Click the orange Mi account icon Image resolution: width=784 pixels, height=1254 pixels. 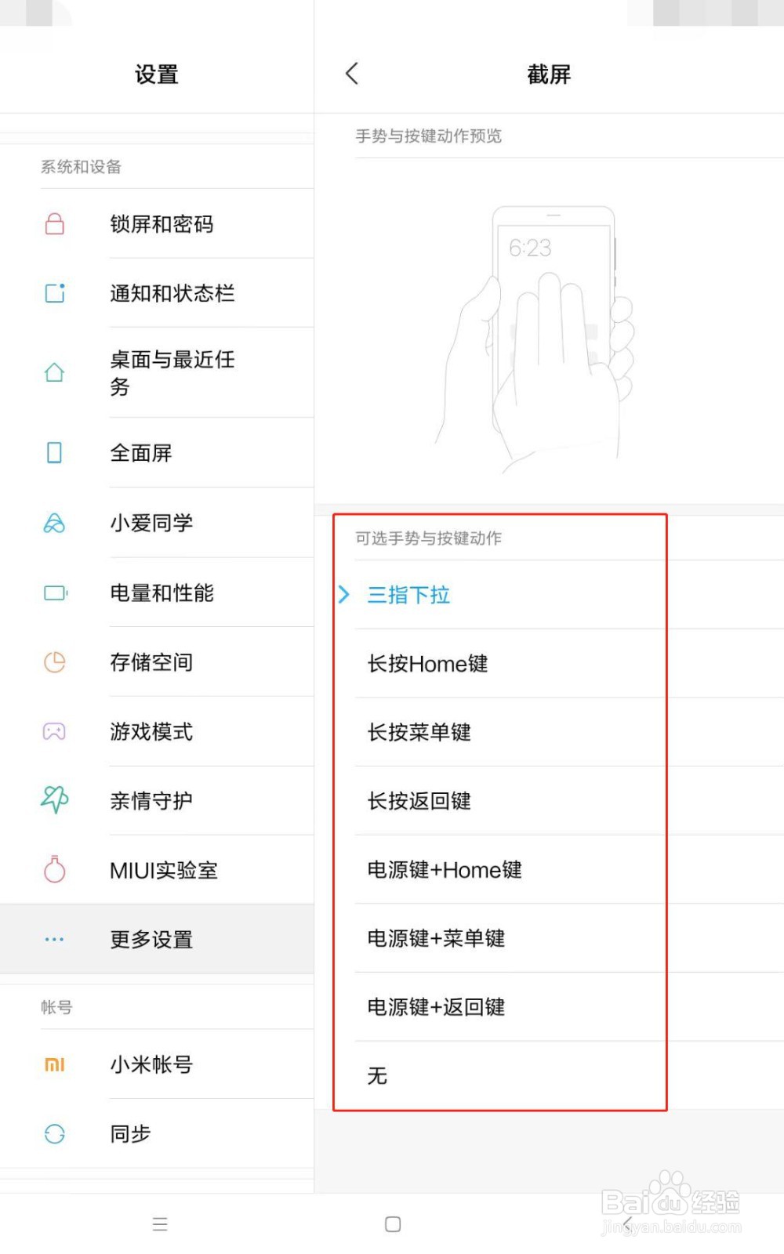point(53,1064)
